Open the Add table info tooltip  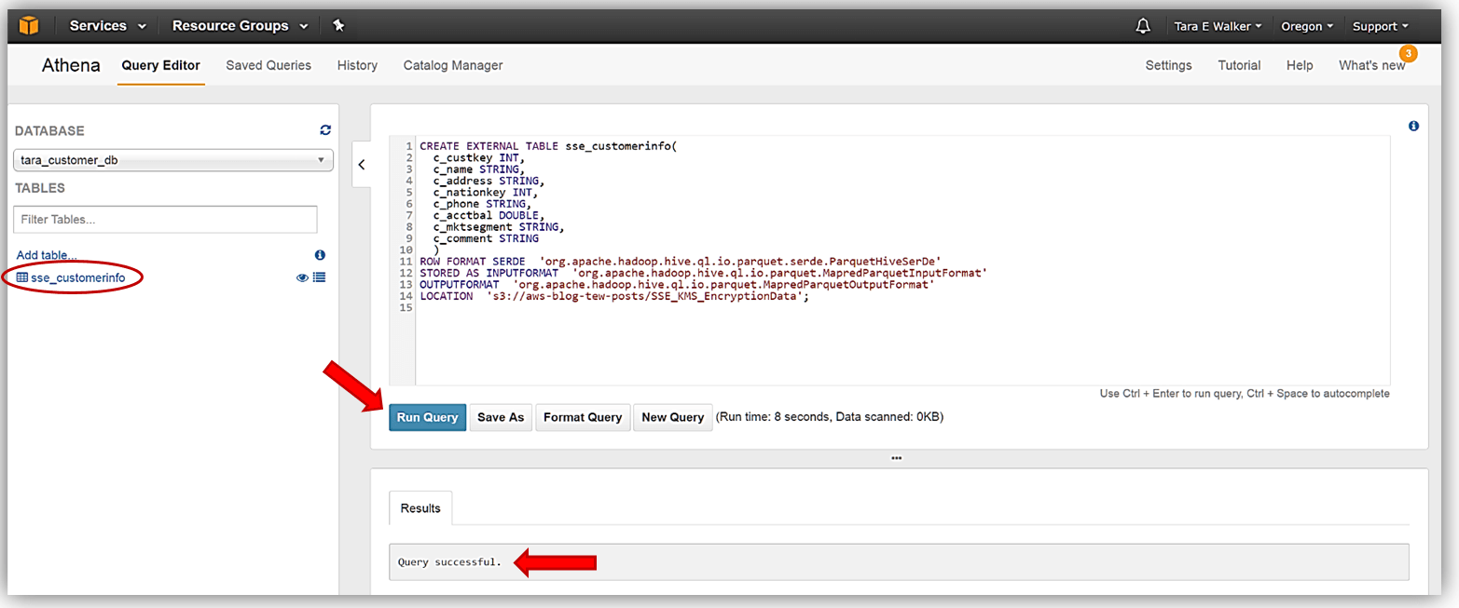pos(319,254)
